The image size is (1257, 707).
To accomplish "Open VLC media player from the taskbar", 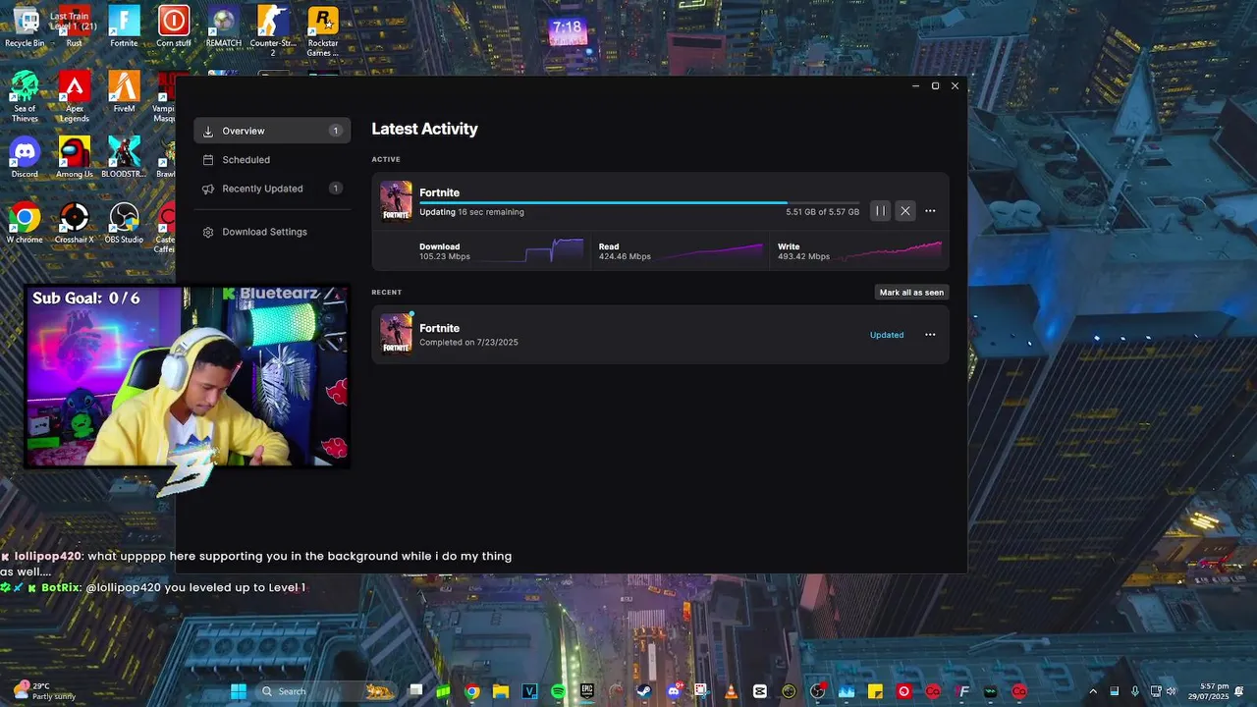I will [731, 691].
